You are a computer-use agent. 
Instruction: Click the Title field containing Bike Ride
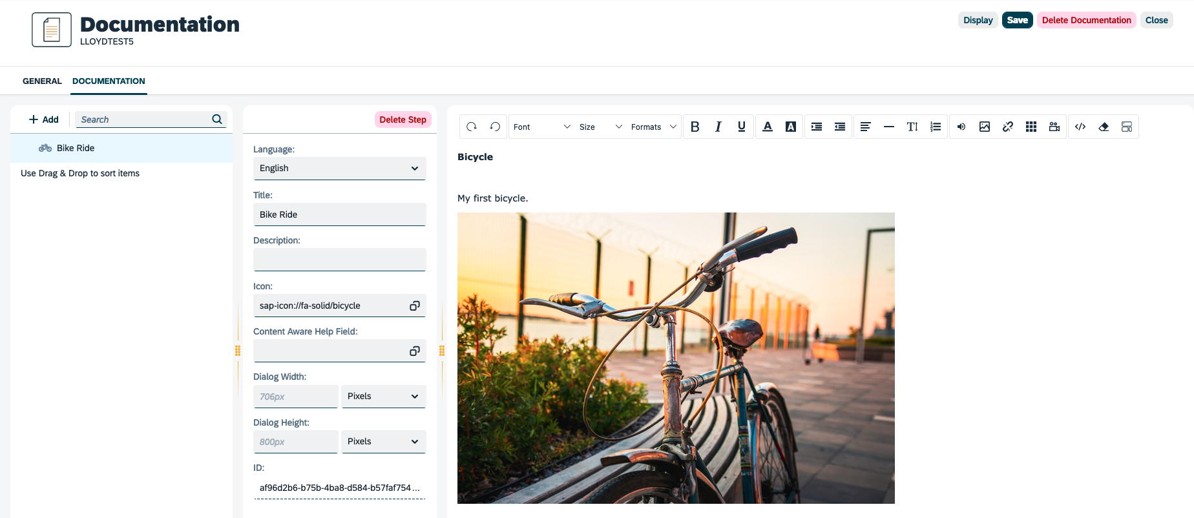[340, 214]
